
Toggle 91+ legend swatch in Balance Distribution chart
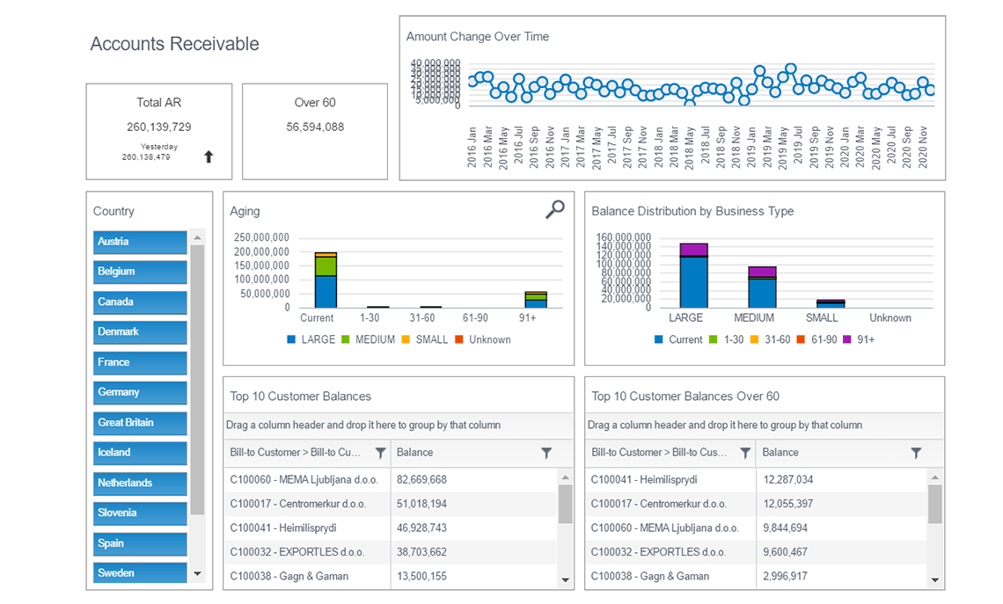(x=847, y=339)
